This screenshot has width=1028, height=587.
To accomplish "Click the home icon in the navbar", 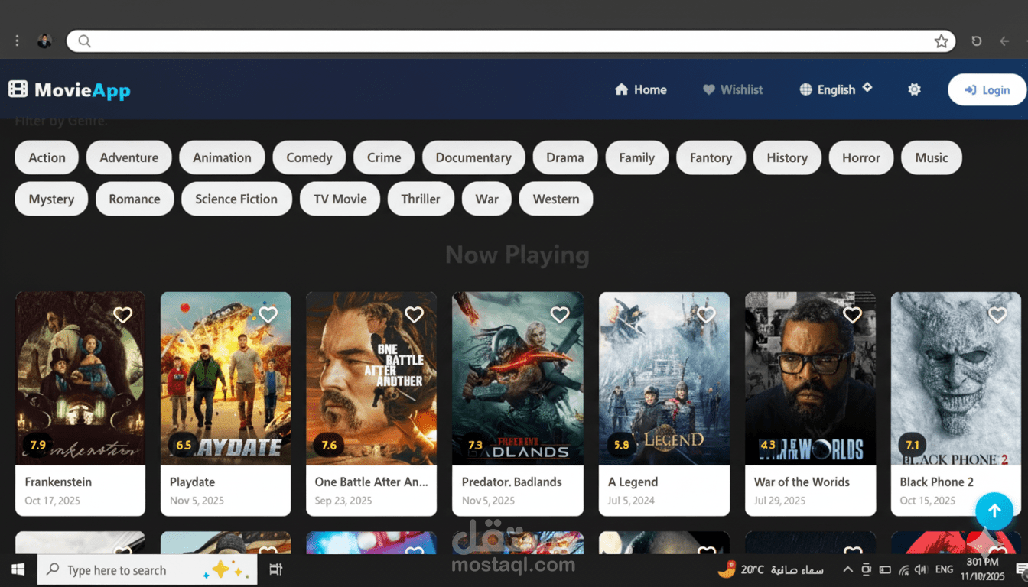I will [x=623, y=89].
